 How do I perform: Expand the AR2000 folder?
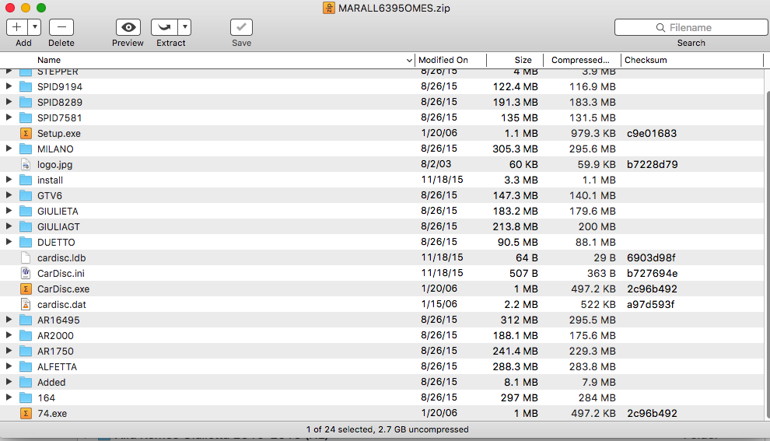point(9,335)
